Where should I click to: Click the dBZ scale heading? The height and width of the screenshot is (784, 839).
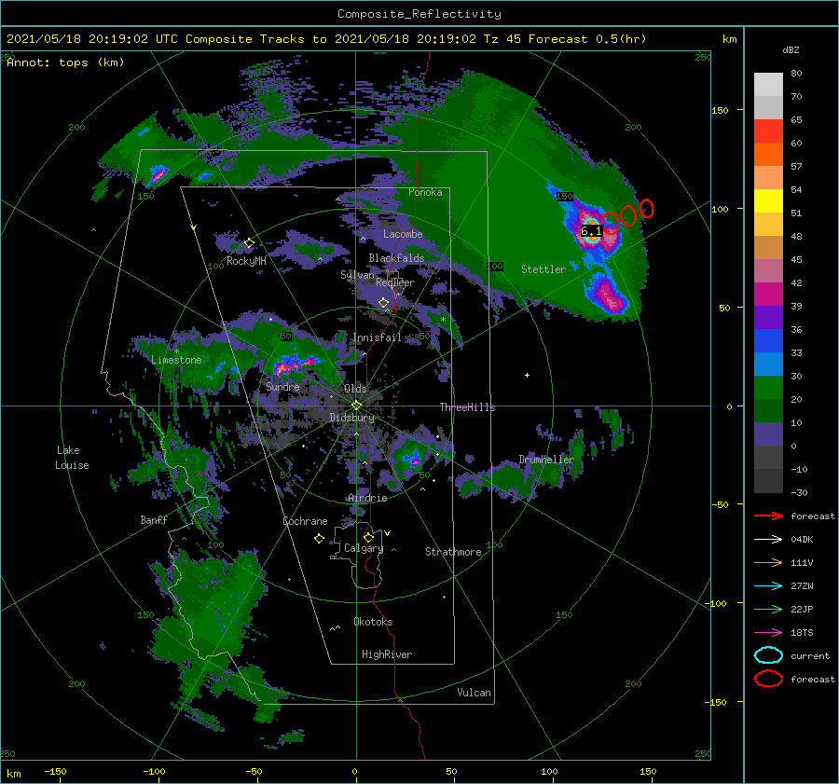[x=791, y=50]
